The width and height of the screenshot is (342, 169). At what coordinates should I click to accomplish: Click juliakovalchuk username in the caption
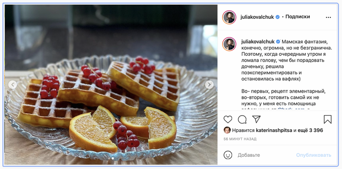(258, 42)
